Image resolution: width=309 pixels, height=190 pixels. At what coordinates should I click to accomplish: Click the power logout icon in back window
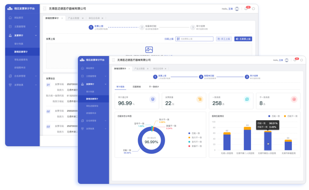(x=253, y=9)
